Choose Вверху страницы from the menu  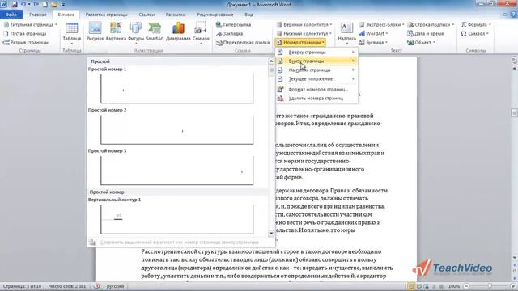tap(316, 52)
